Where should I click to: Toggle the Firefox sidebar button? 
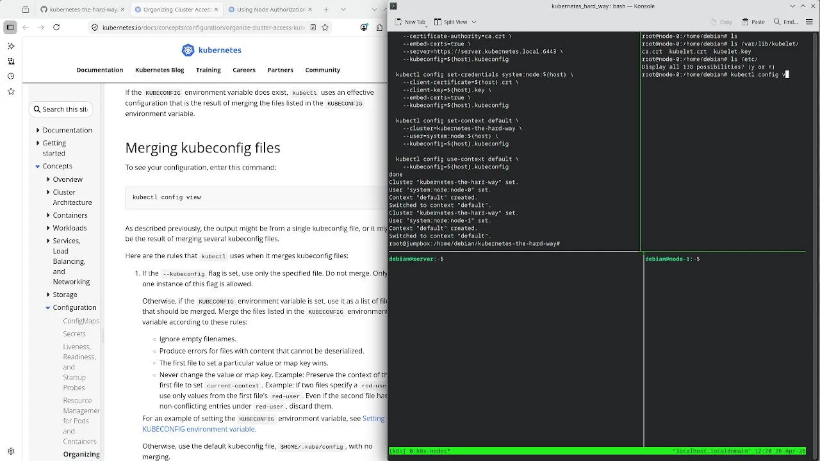(x=10, y=28)
